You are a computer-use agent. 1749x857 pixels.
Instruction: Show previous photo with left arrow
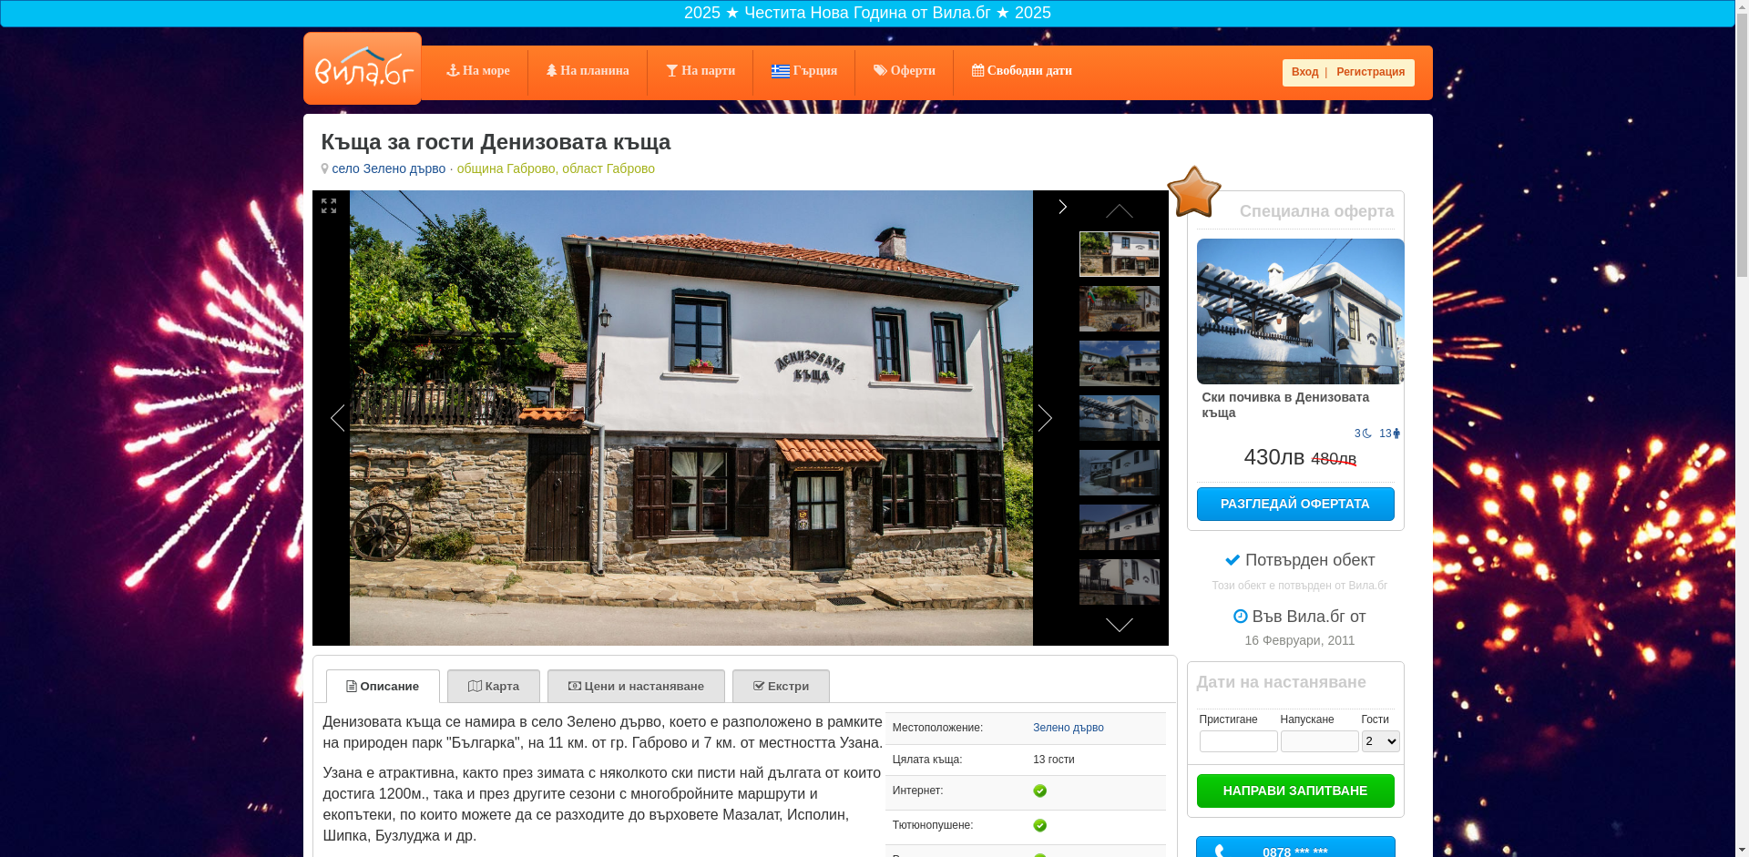(x=337, y=418)
